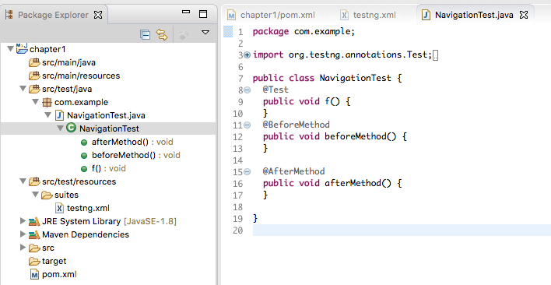The width and height of the screenshot is (551, 285).
Task: Close the Package Explorer view tab
Action: [98, 15]
